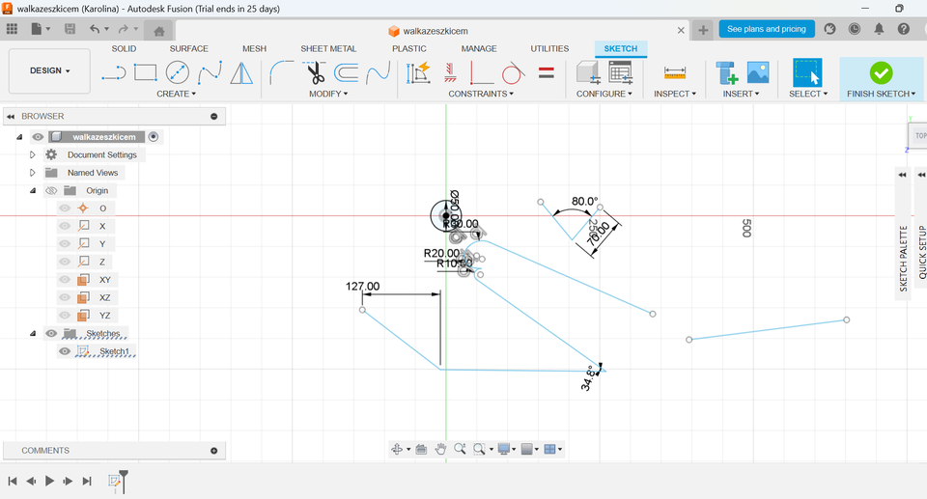Image resolution: width=927 pixels, height=499 pixels.
Task: Go to the Home tab icon
Action: pyautogui.click(x=159, y=31)
